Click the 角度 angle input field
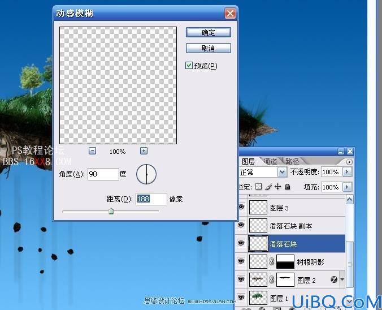This screenshot has height=310, width=382. (x=103, y=174)
